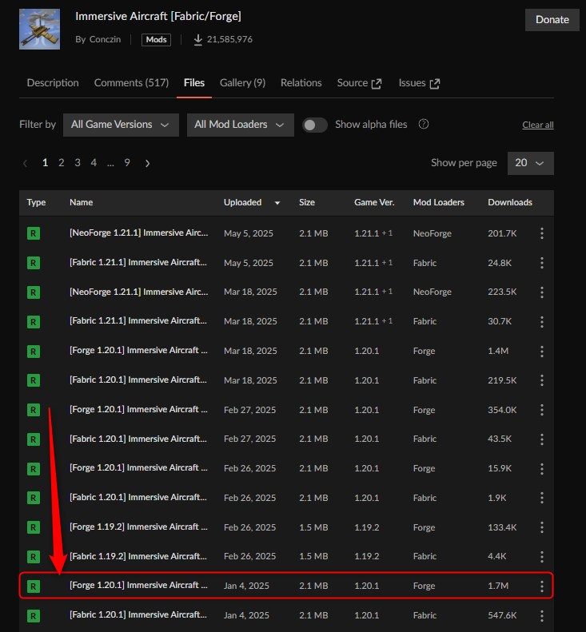Click release badge of 201.7K downloads row
Screen dimensions: 586x632
pyautogui.click(x=34, y=233)
